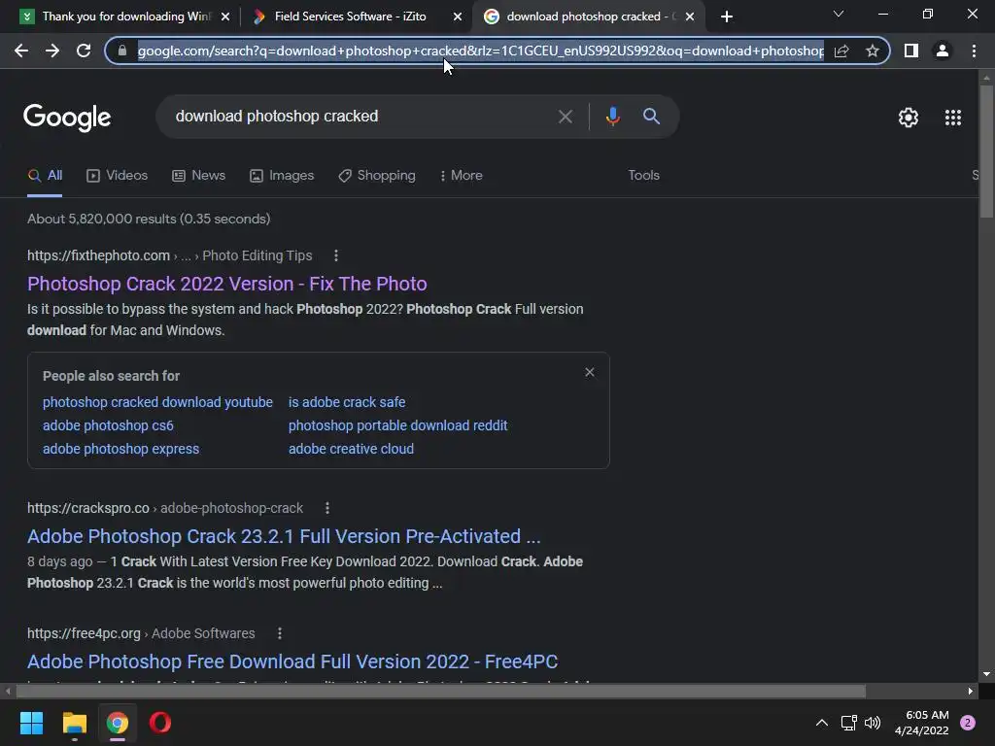The height and width of the screenshot is (746, 995).
Task: Start a voice search with the microphone
Action: pyautogui.click(x=612, y=117)
